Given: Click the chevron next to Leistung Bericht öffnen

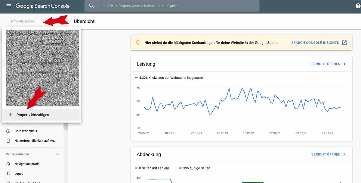Looking at the screenshot, I should click(x=344, y=64).
